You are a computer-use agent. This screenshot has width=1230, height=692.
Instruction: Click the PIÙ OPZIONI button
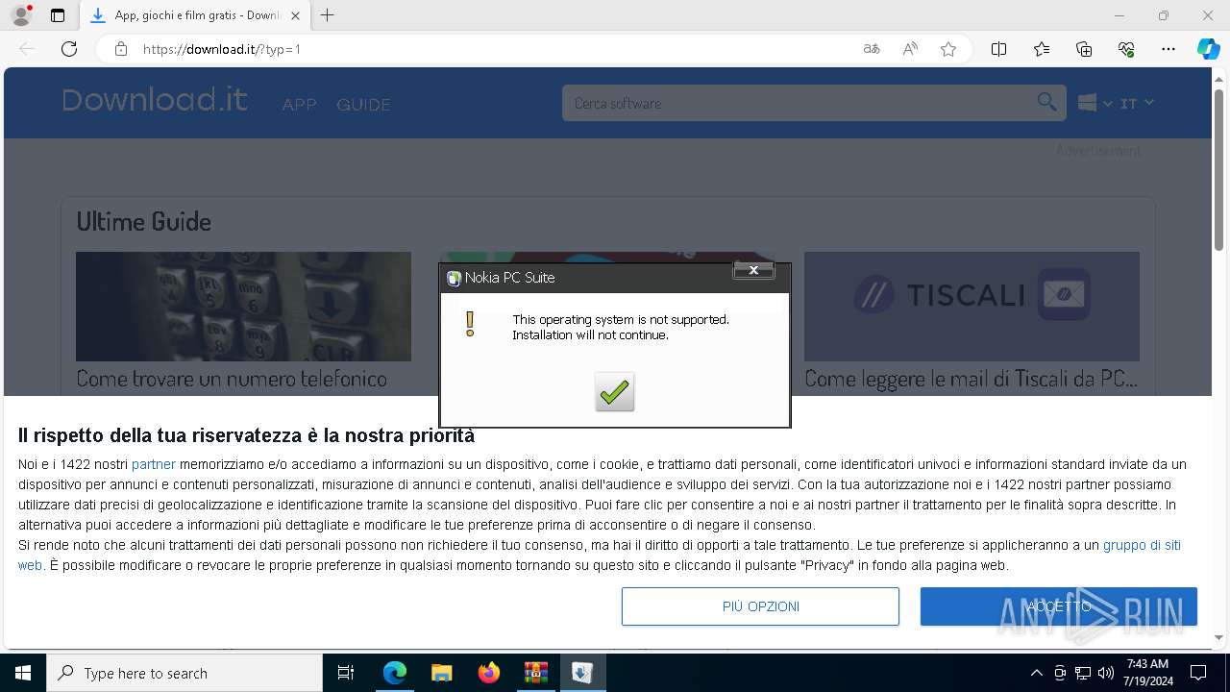760,606
